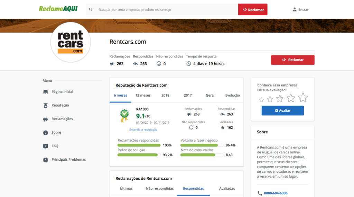Click the Rentcars.com company logo
Image resolution: width=354 pixels, height=197 pixels.
tap(71, 42)
